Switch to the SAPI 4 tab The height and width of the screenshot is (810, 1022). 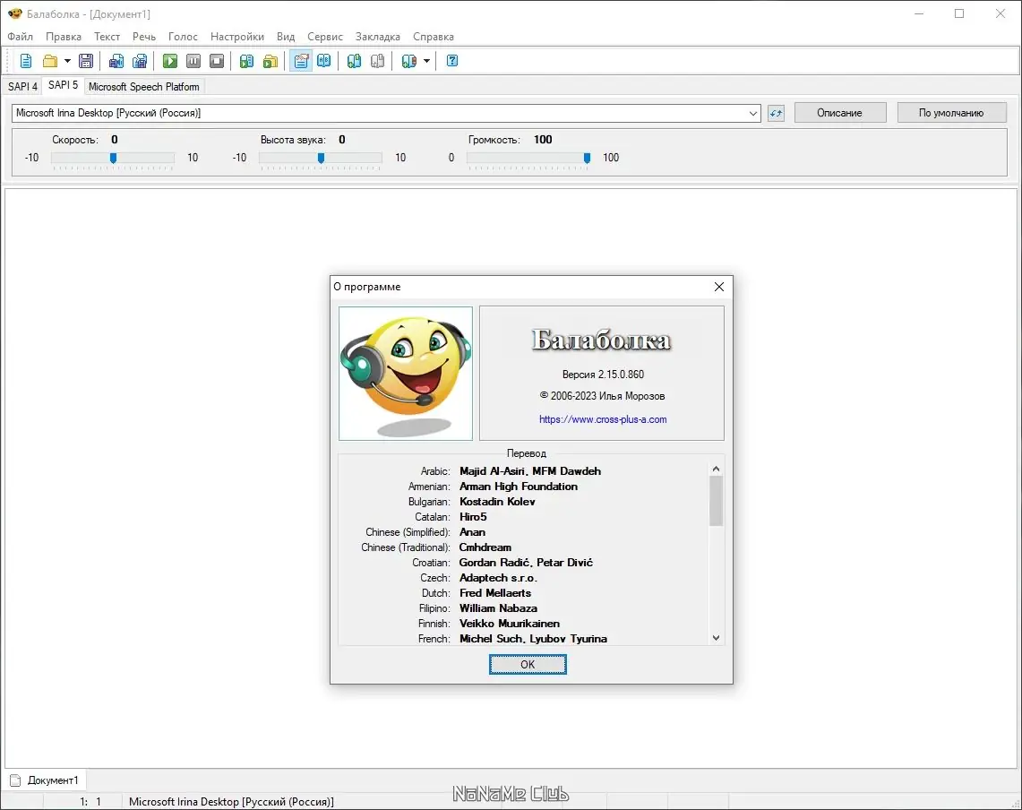(x=22, y=87)
